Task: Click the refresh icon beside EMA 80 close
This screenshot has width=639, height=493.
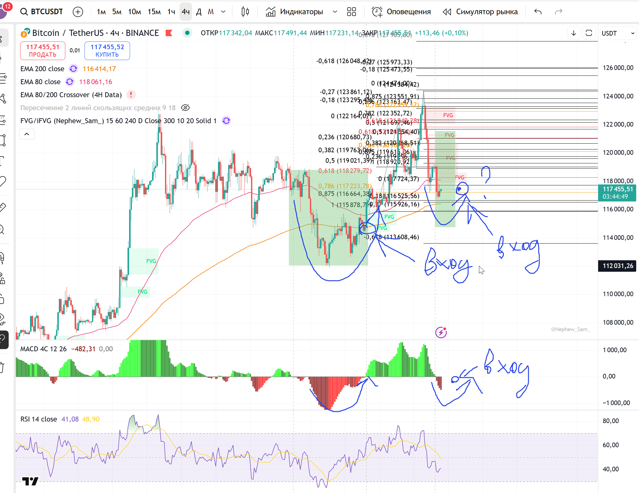Action: [x=70, y=82]
